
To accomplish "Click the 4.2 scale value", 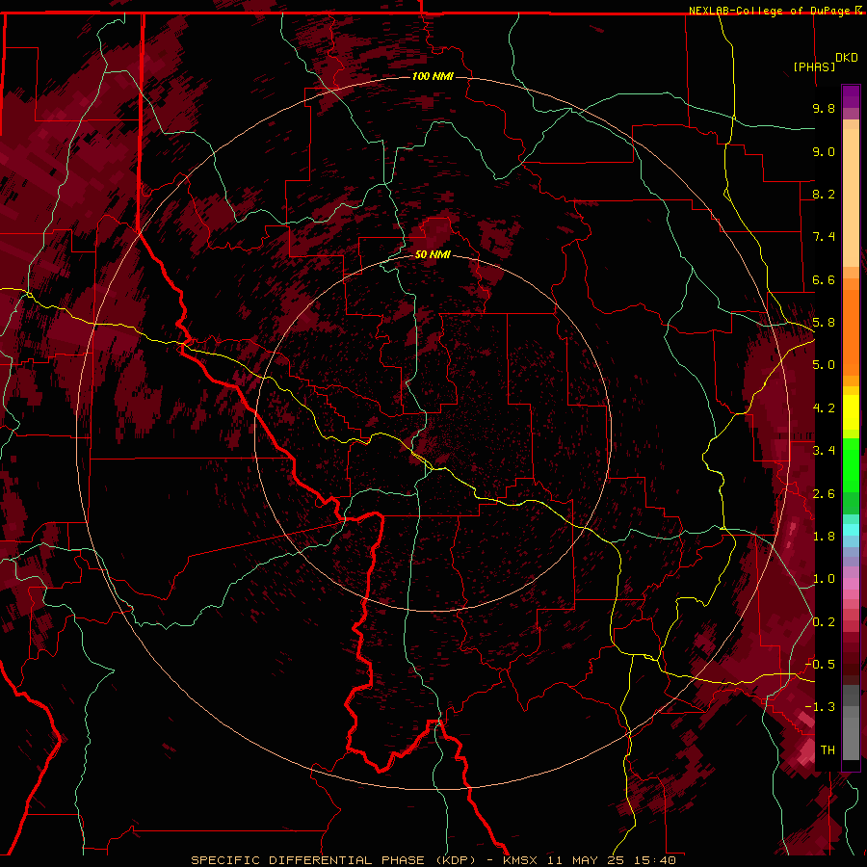I will point(824,408).
